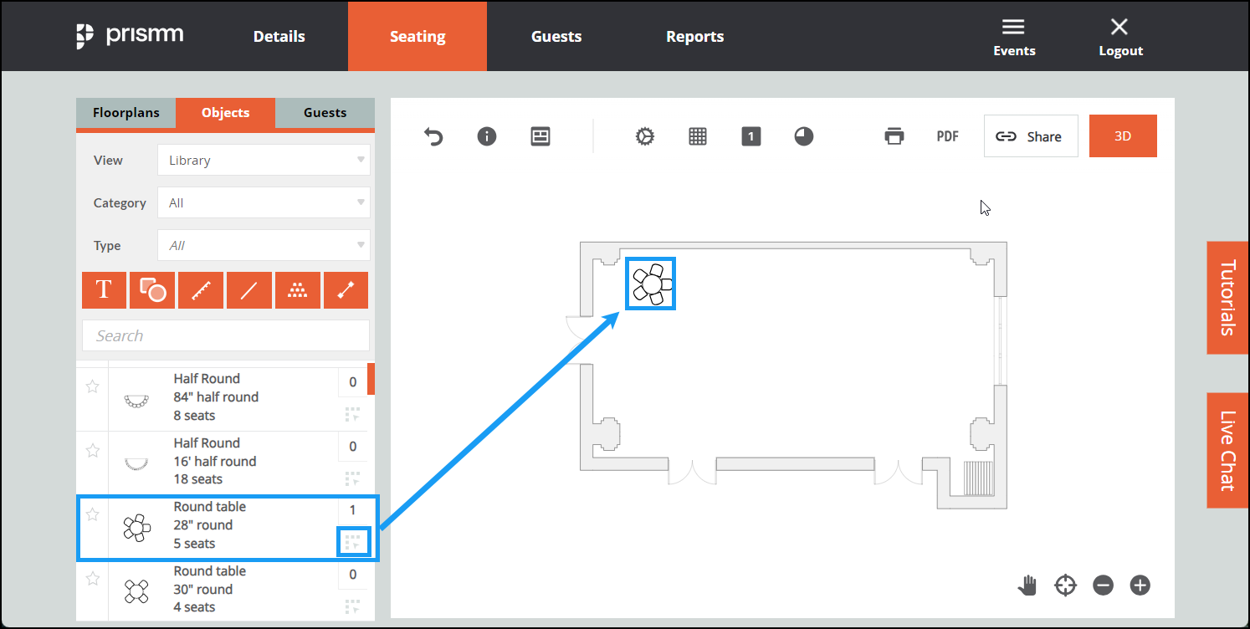Image resolution: width=1250 pixels, height=629 pixels.
Task: Favorite the 16' half round with star
Action: [x=93, y=451]
